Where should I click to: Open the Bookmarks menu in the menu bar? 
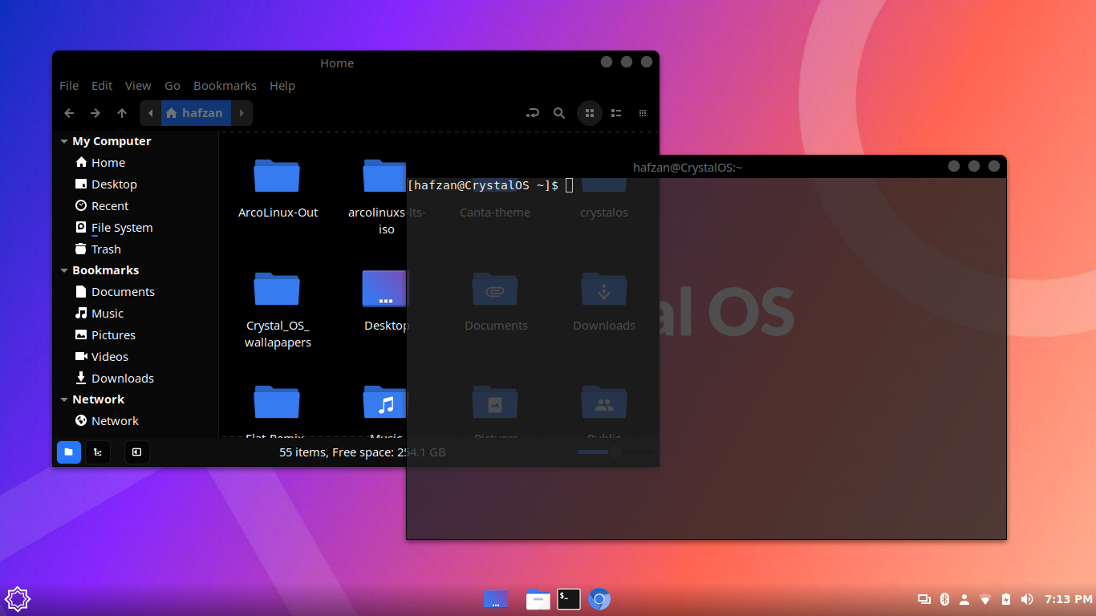click(225, 86)
